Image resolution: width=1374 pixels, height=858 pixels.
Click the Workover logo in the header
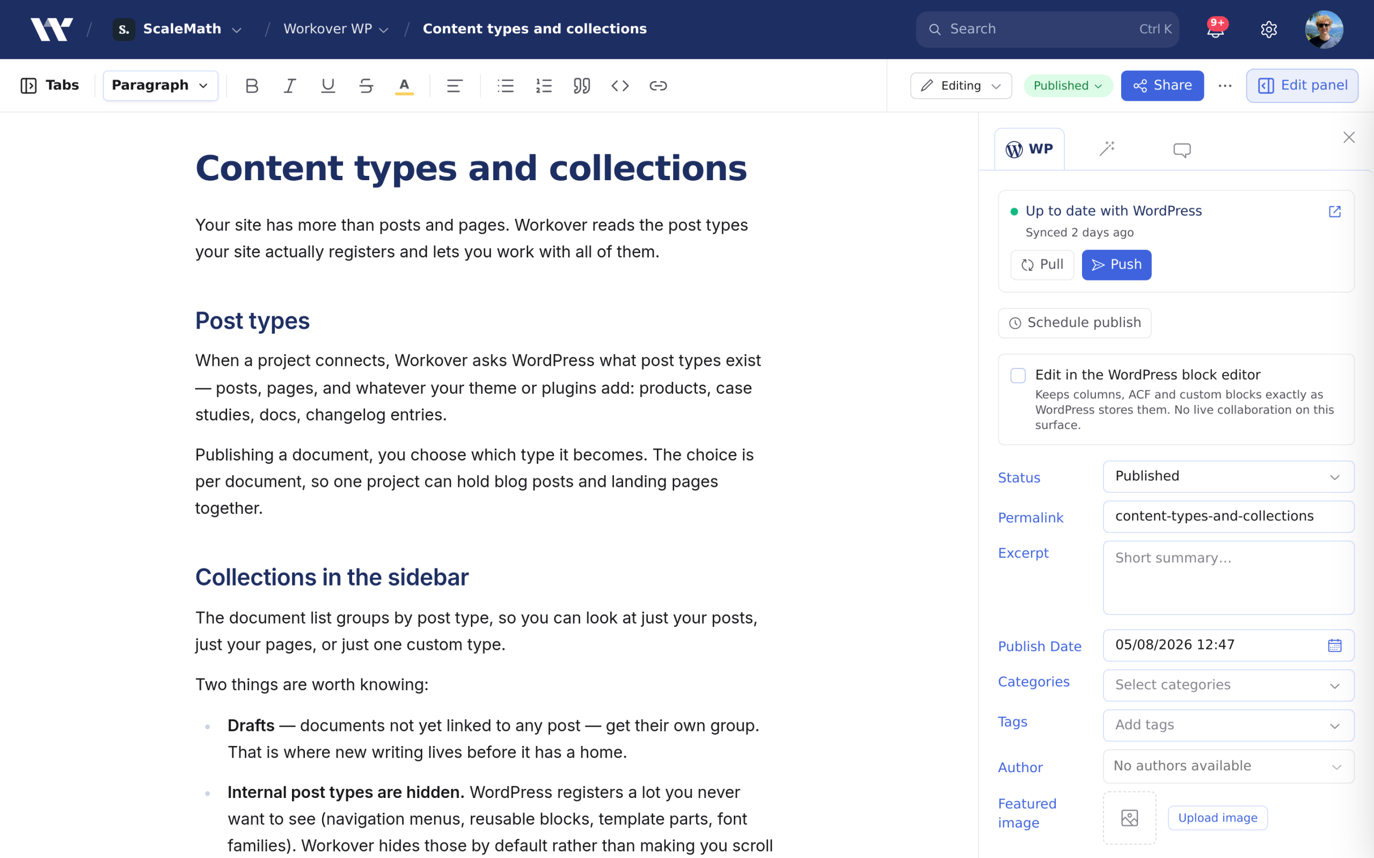coord(52,29)
